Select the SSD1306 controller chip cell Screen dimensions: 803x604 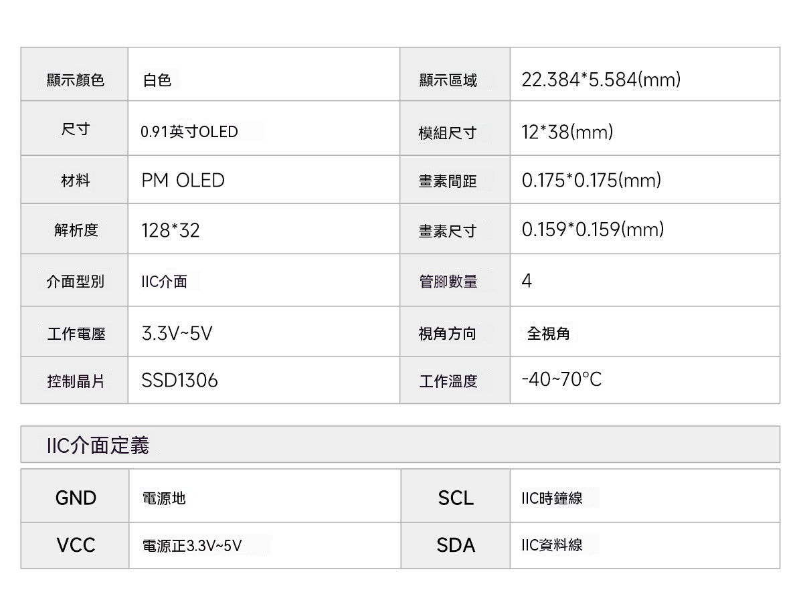264,380
